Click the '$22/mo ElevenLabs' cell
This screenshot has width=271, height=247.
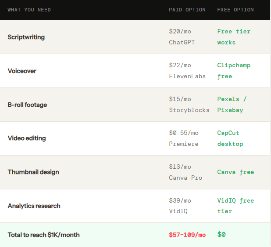tap(187, 71)
